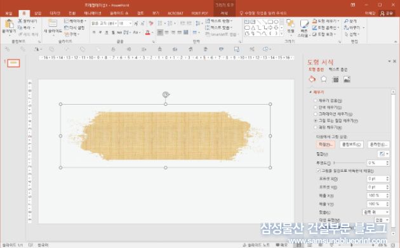Screen dimensions: 400x248
Task: Open the Fill & Line paint bucket tab
Action: pos(312,79)
